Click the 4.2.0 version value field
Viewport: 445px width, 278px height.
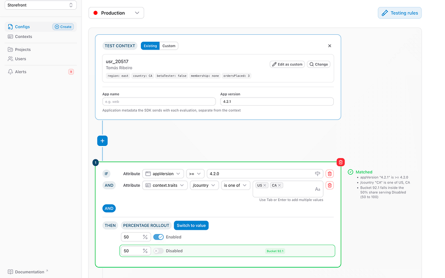click(x=265, y=174)
